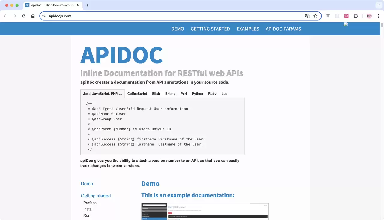Expand the tab search dropdown arrow
Screen dimensions: 384x220
coord(378,5)
